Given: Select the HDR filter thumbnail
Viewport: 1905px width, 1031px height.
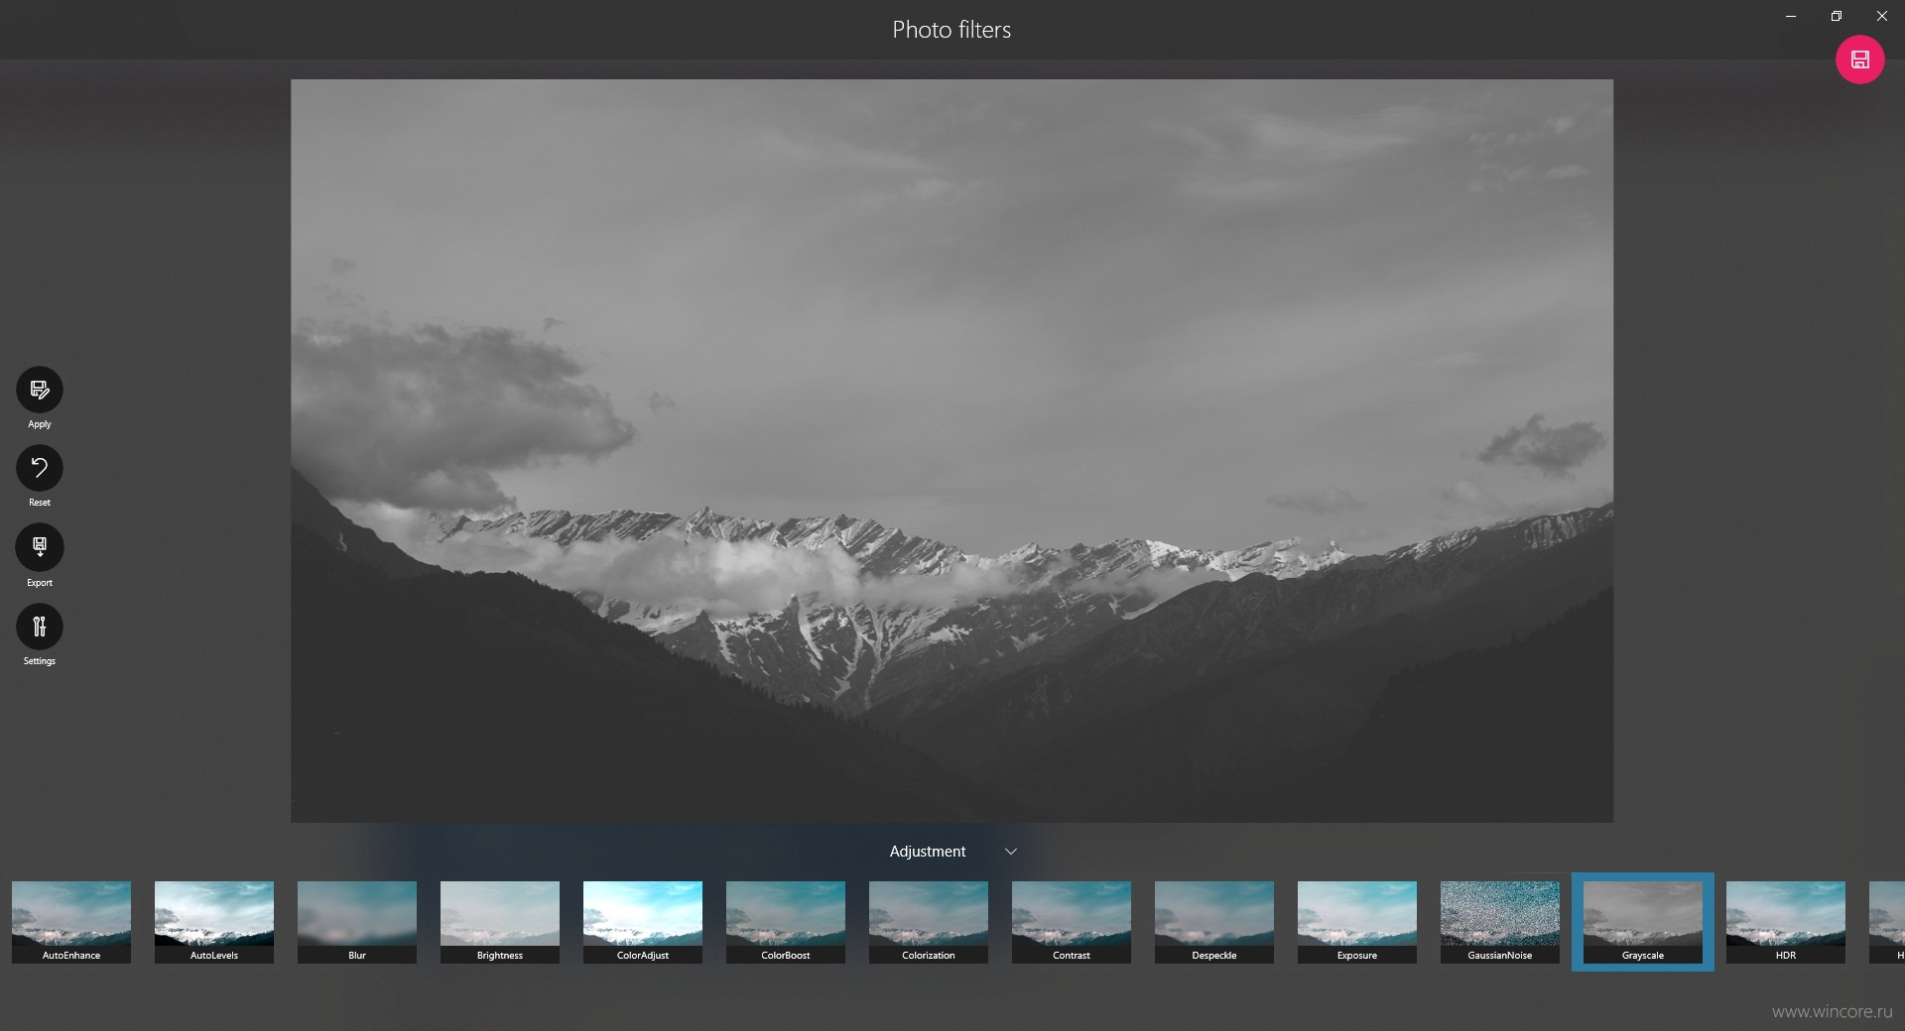Looking at the screenshot, I should (x=1786, y=922).
